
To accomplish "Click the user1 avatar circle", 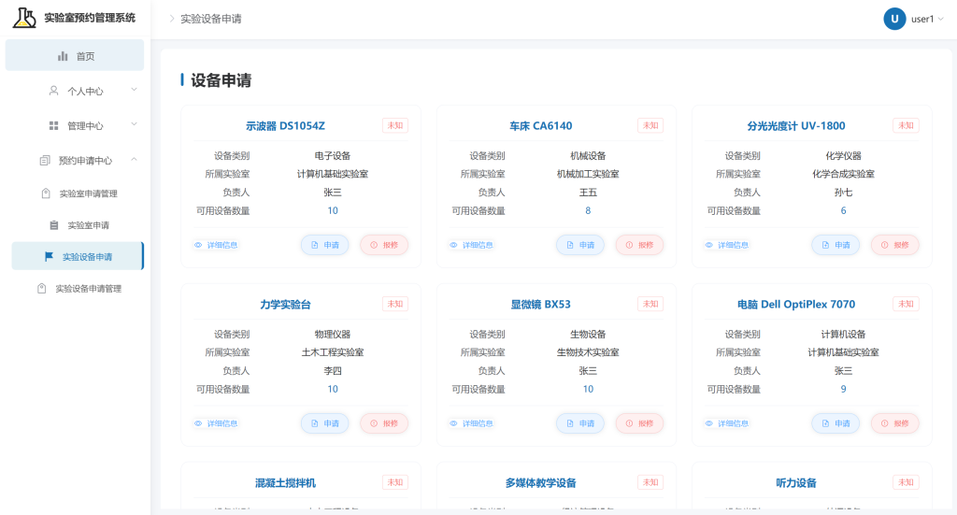I will (x=894, y=19).
